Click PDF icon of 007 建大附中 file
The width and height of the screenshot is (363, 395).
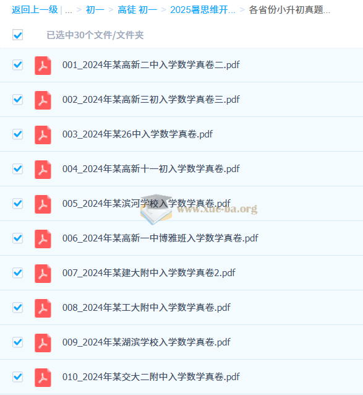coord(43,274)
